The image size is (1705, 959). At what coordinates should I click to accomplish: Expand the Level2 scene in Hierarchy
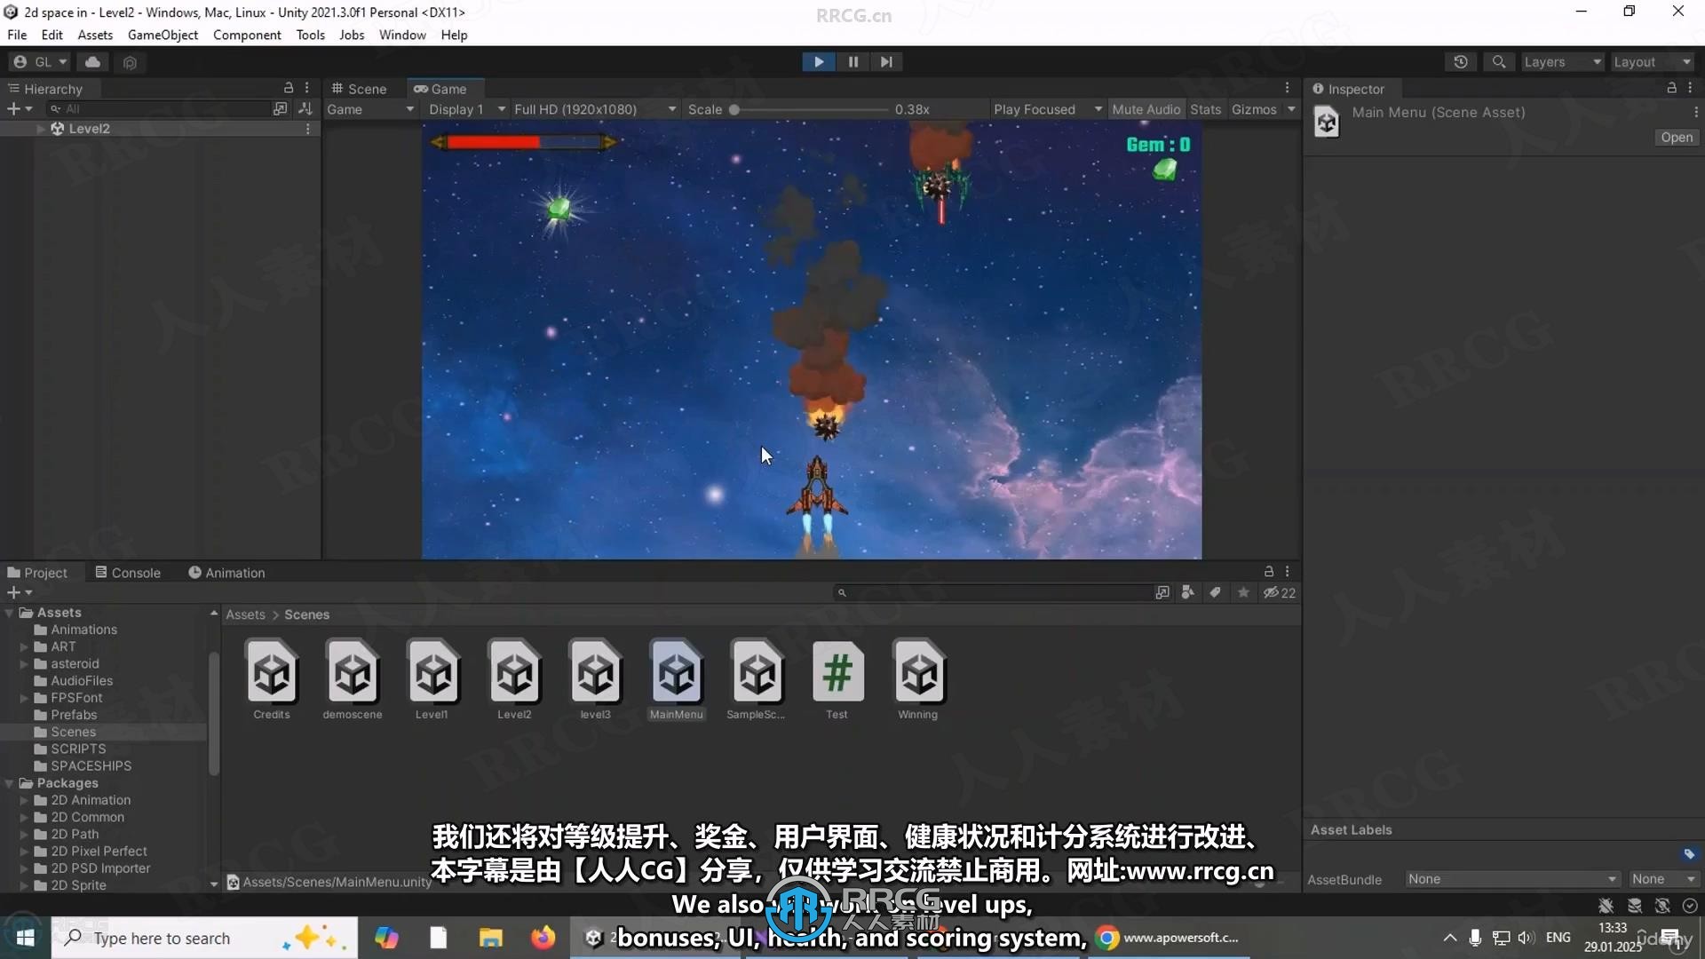40,129
